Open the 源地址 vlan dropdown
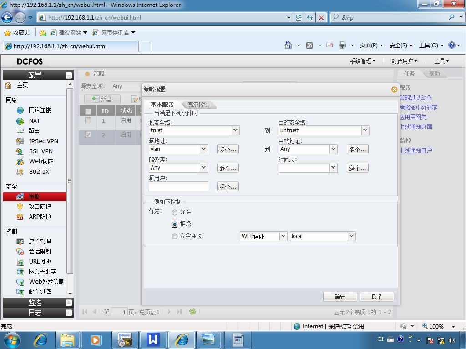Screen dimensions: 466x349 pyautogui.click(x=203, y=149)
